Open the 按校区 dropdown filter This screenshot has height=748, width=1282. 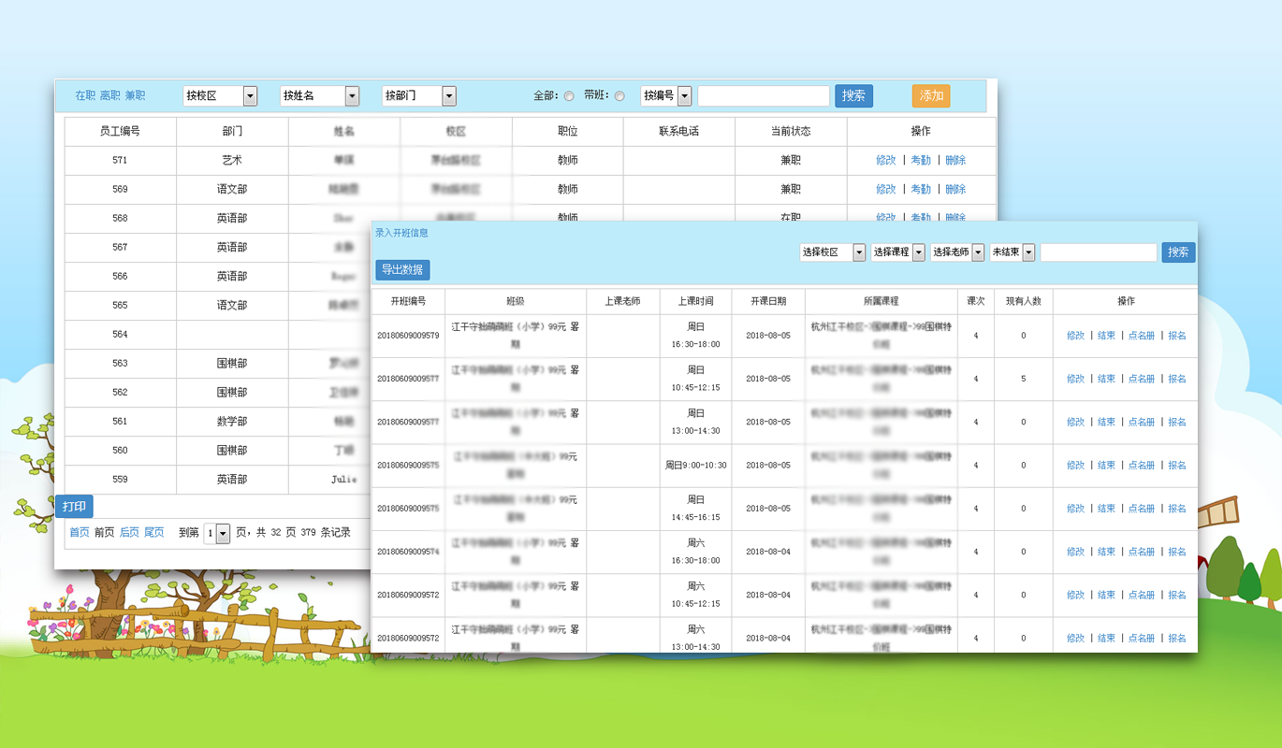click(249, 95)
